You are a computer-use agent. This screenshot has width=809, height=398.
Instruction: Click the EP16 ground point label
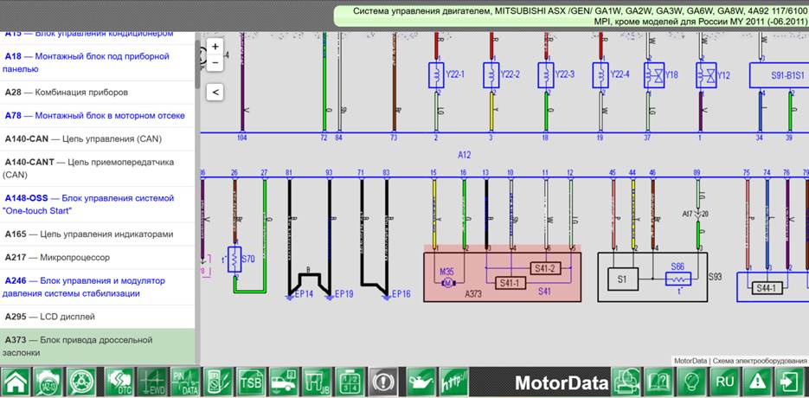click(x=401, y=295)
